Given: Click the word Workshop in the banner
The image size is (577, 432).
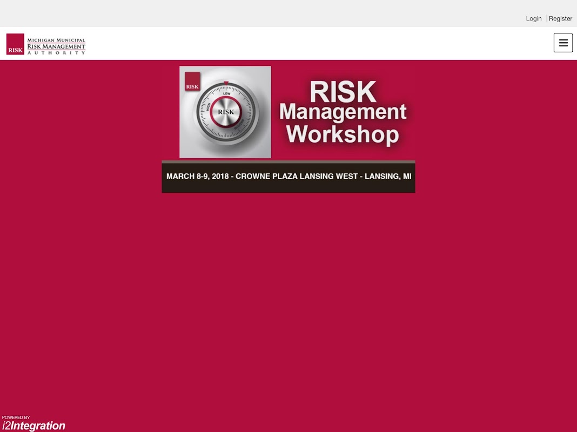Looking at the screenshot, I should point(343,134).
